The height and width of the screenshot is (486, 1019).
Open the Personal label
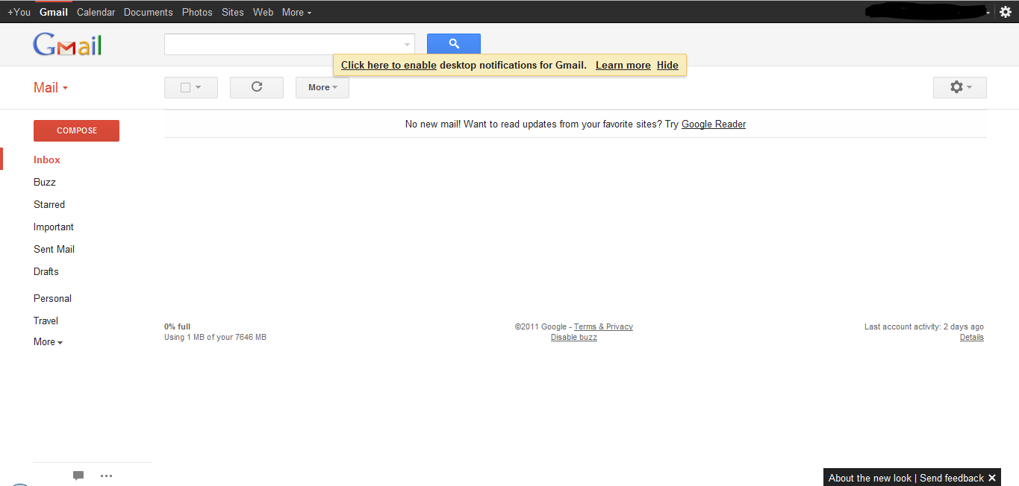click(52, 298)
